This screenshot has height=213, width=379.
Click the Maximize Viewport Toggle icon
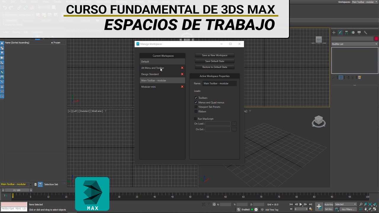375,209
